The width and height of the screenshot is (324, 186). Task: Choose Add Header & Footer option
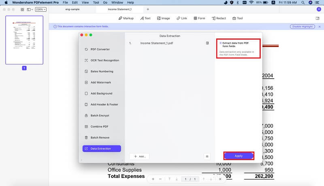click(x=102, y=105)
